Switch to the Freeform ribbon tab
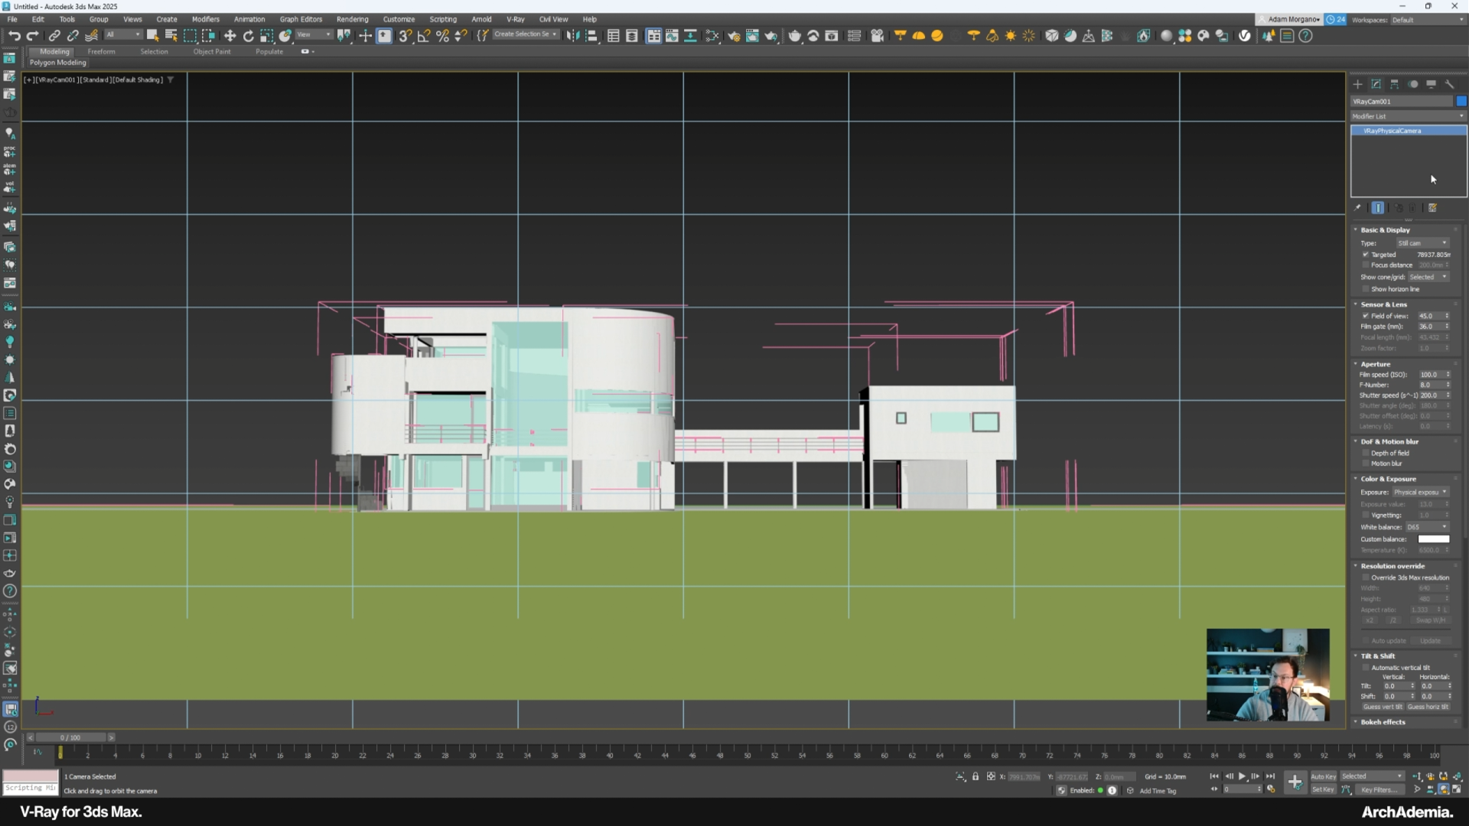The image size is (1469, 826). pos(101,52)
